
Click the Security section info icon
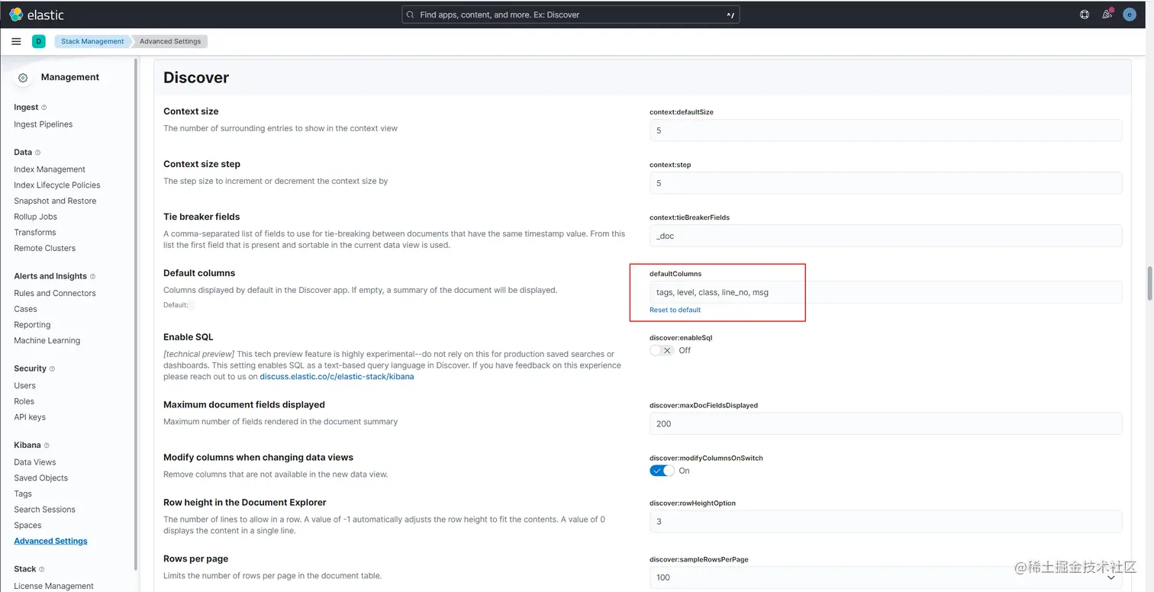[53, 368]
